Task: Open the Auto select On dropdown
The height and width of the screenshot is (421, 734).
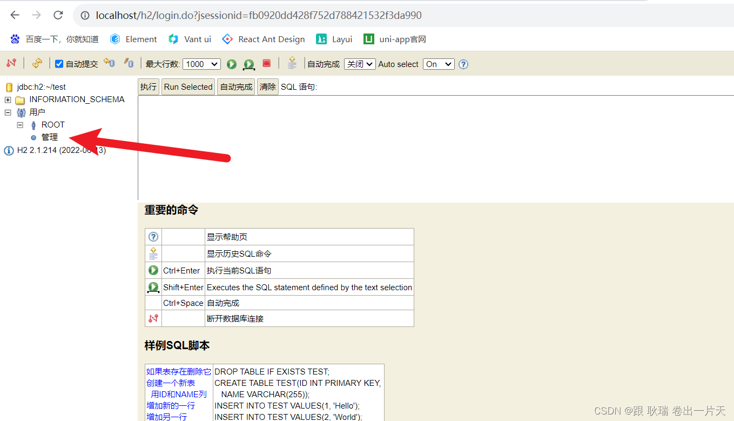Action: (439, 64)
